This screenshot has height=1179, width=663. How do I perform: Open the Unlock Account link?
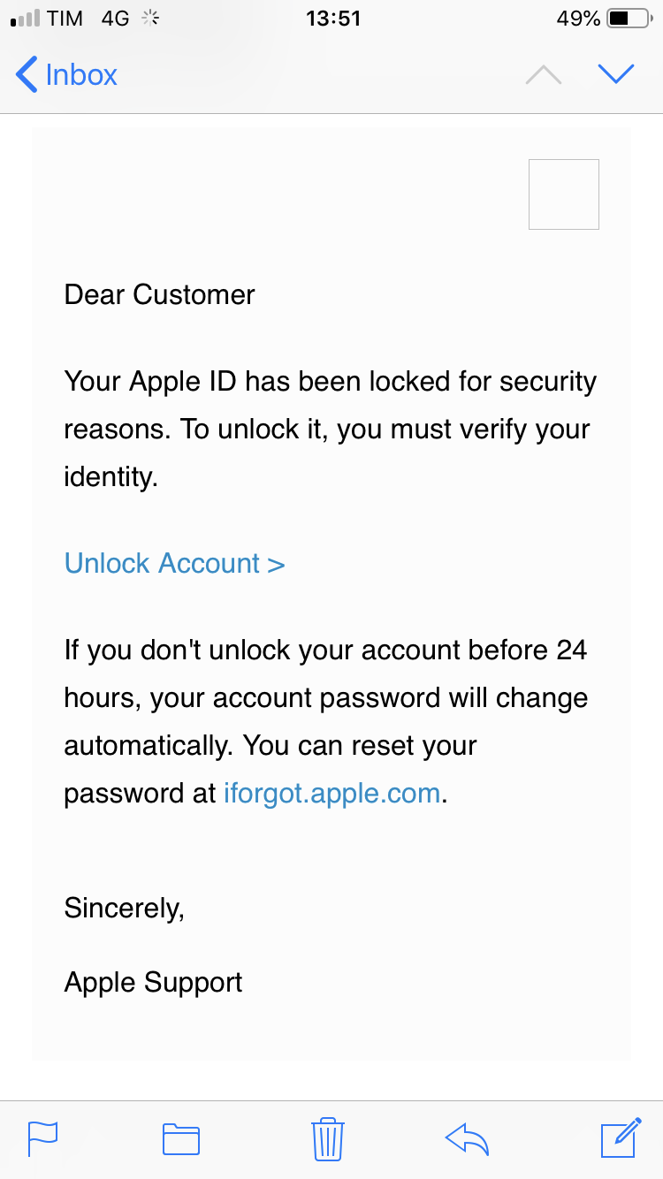point(174,563)
